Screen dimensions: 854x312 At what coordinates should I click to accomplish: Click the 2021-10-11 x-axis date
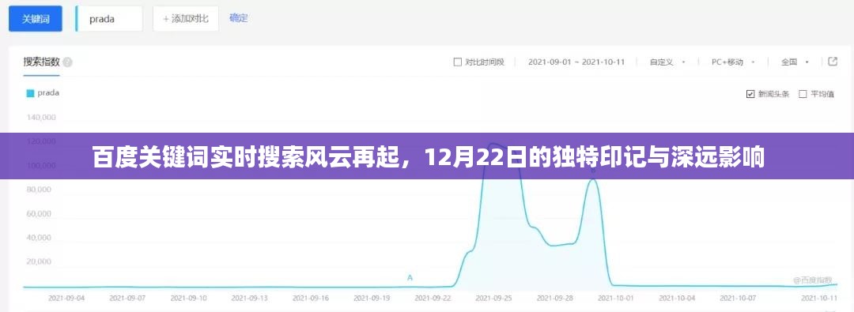coord(820,299)
